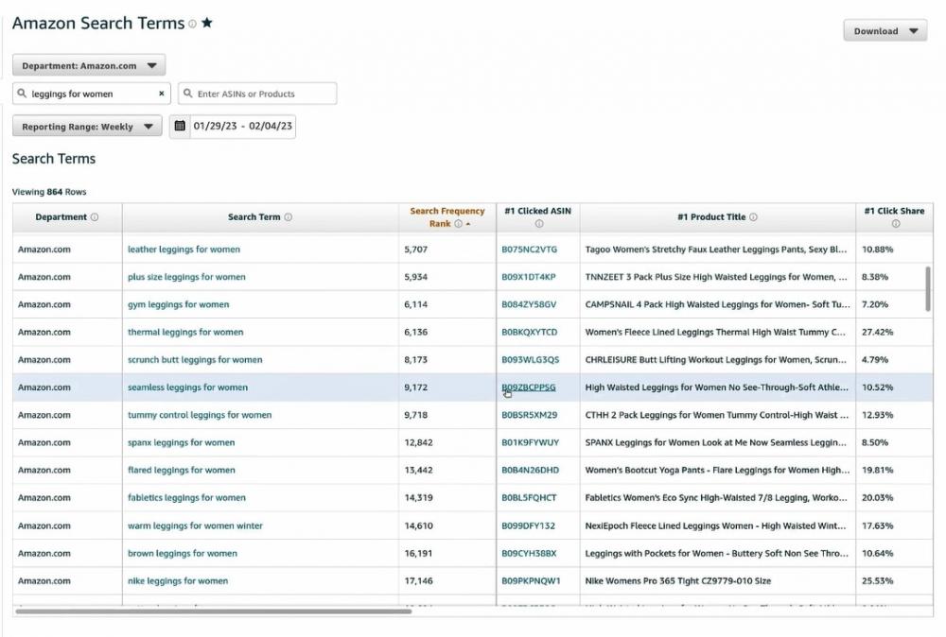Click the Department column header

67,217
